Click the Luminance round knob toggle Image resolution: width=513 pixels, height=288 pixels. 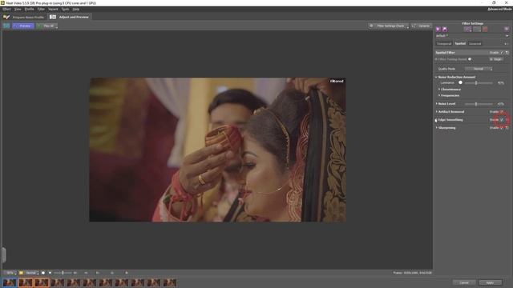point(460,82)
